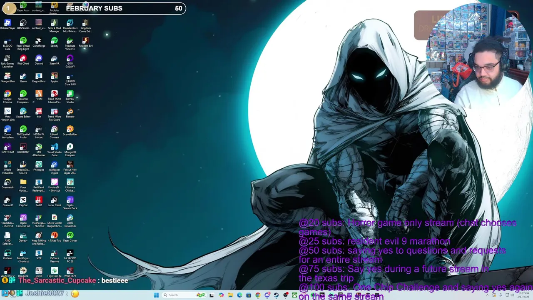
Task: Open SteamVR from the desktop
Action: click(x=54, y=60)
